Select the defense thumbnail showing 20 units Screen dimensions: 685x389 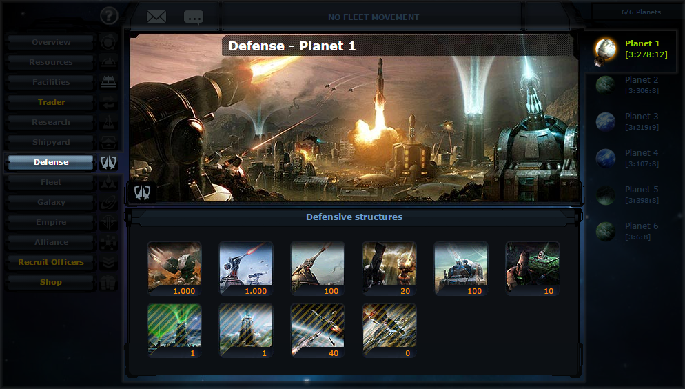(389, 268)
